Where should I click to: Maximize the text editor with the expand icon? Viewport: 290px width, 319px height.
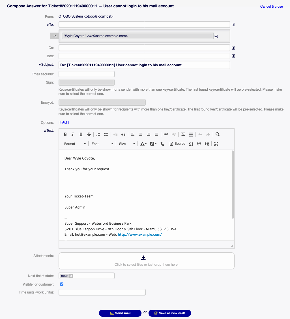(x=216, y=144)
